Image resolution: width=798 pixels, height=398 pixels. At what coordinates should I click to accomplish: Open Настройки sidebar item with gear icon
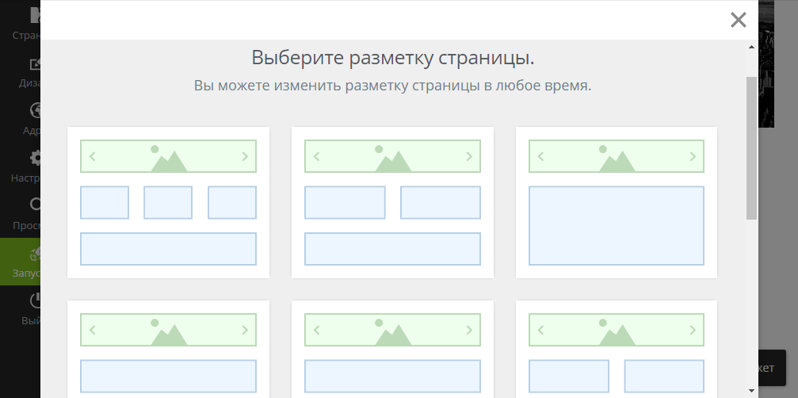pos(21,167)
